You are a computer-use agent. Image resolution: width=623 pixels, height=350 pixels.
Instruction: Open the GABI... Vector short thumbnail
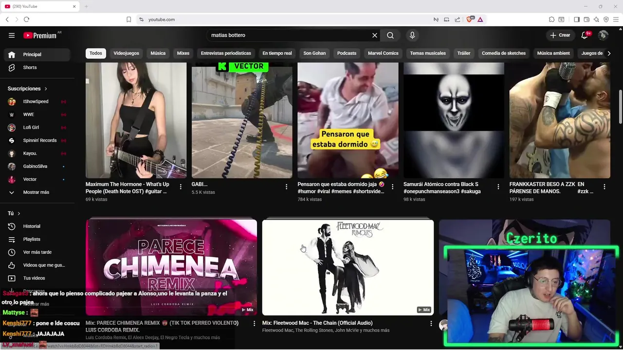[x=242, y=120]
